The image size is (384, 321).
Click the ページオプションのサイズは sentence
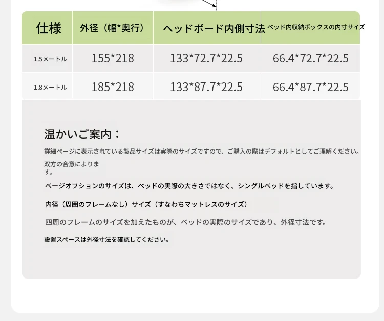(x=189, y=186)
